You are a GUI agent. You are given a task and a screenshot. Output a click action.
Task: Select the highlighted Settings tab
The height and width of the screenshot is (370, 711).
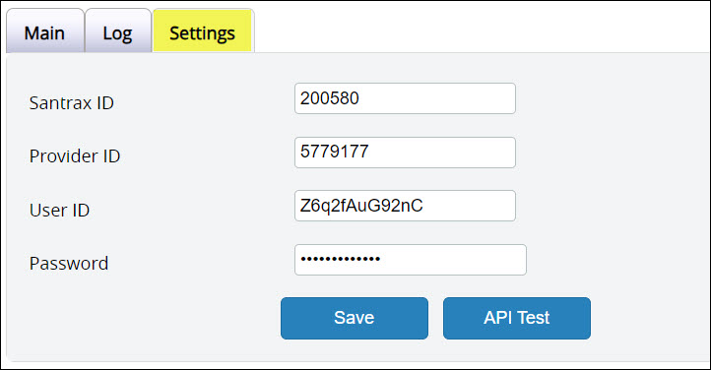click(x=203, y=31)
